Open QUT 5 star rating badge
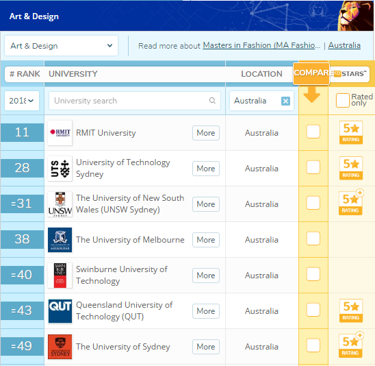The height and width of the screenshot is (366, 375). coord(351,310)
